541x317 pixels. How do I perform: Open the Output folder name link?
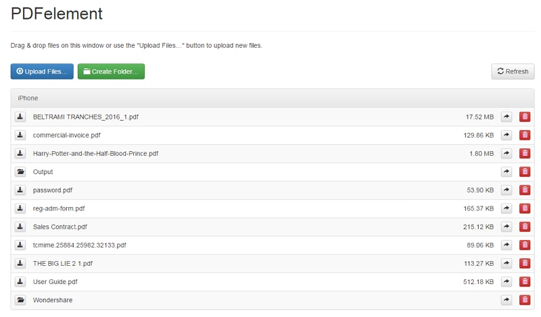coord(43,172)
